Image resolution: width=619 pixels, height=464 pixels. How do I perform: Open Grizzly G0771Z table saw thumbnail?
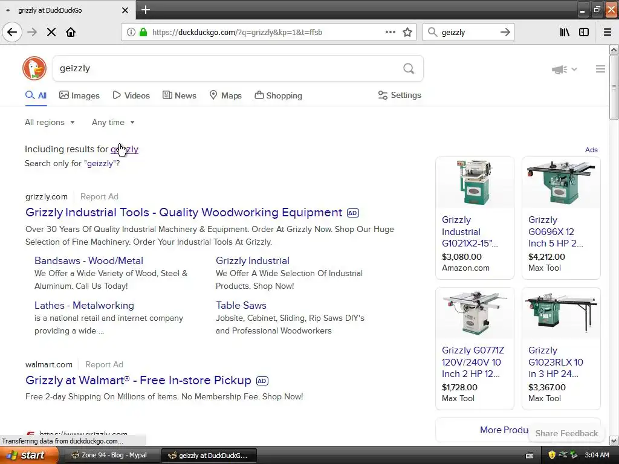475,314
